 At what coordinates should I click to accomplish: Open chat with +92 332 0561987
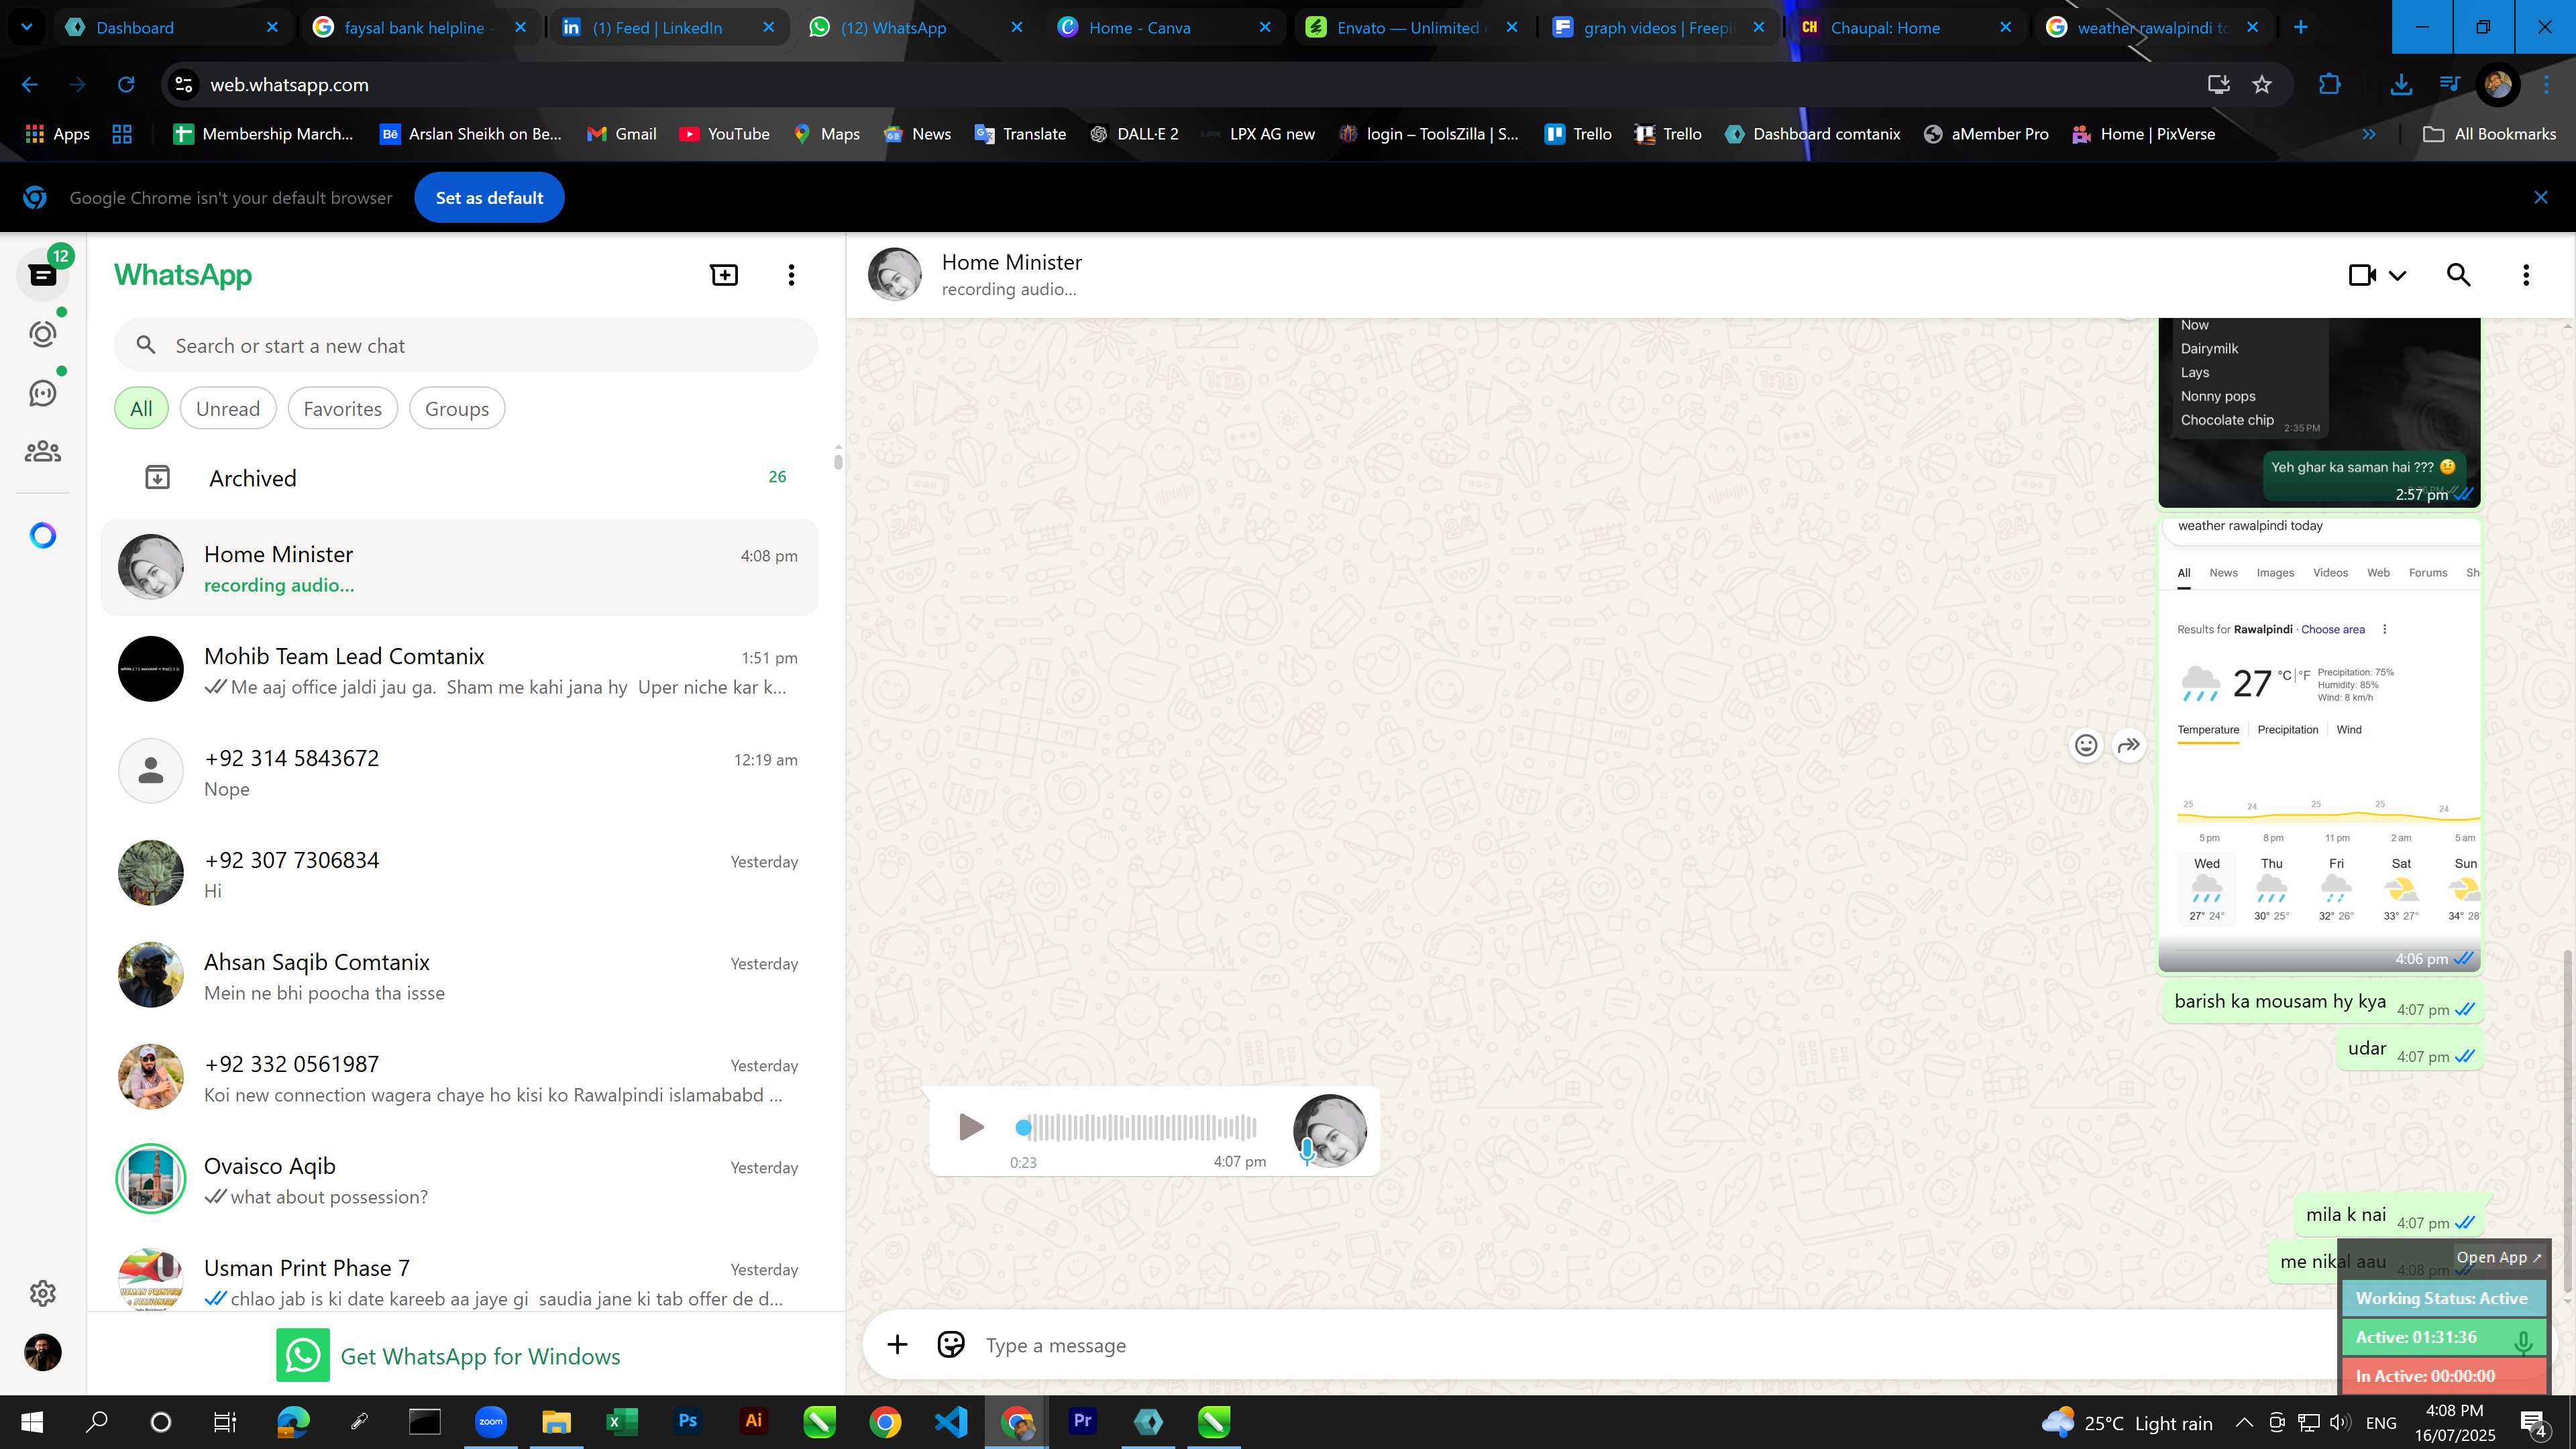pos(460,1078)
